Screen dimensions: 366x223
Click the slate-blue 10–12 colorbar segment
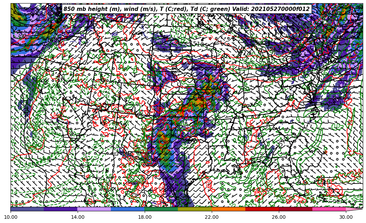tap(27, 209)
